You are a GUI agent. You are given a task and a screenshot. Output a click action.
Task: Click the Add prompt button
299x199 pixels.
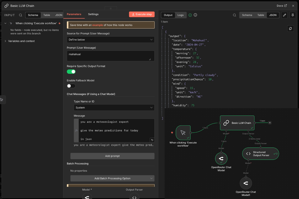pos(112,156)
